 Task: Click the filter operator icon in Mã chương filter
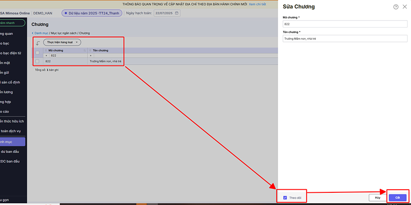click(46, 56)
